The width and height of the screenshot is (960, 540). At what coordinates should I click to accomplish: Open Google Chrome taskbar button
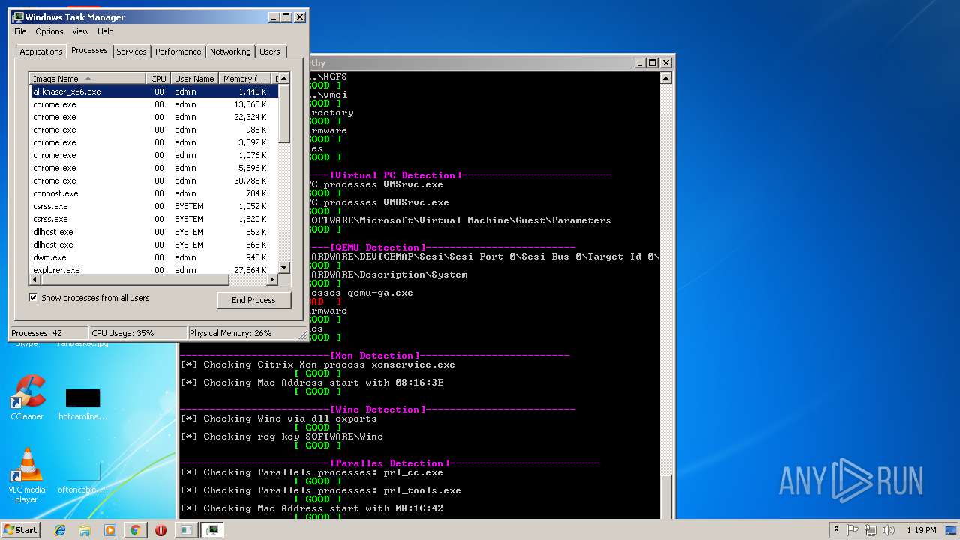coord(135,530)
